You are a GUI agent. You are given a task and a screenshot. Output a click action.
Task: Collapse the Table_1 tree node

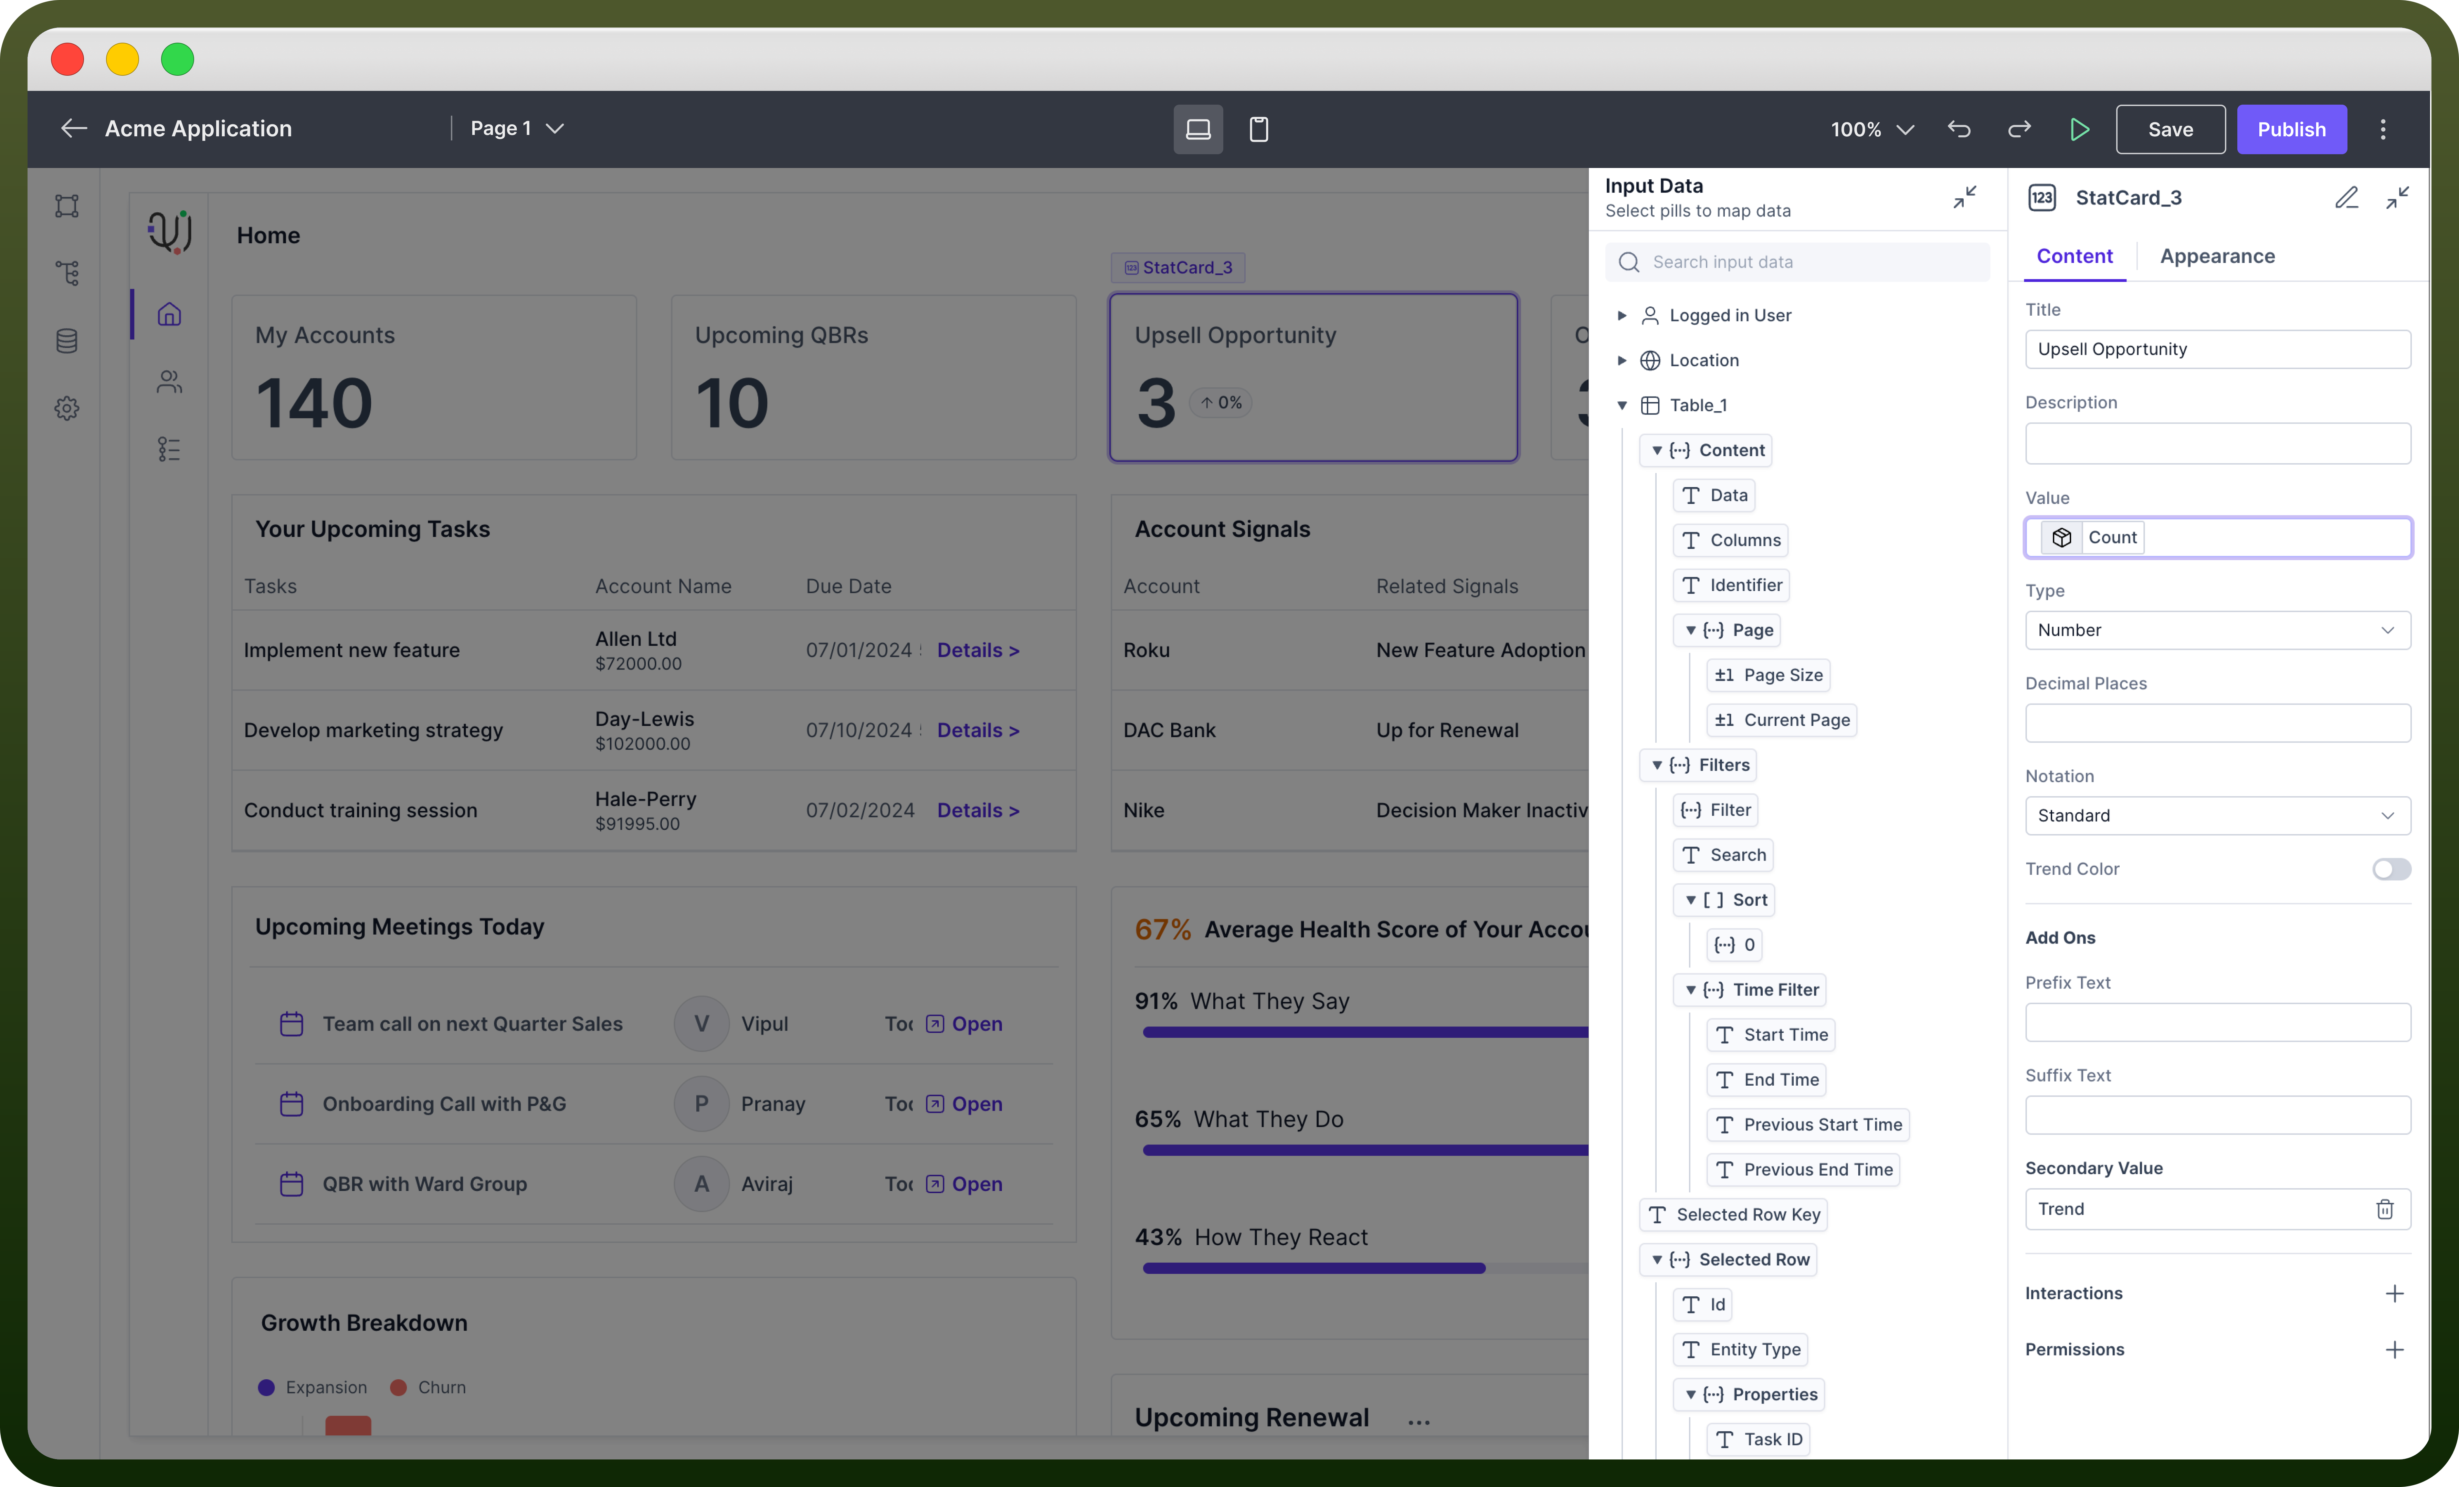[1622, 405]
